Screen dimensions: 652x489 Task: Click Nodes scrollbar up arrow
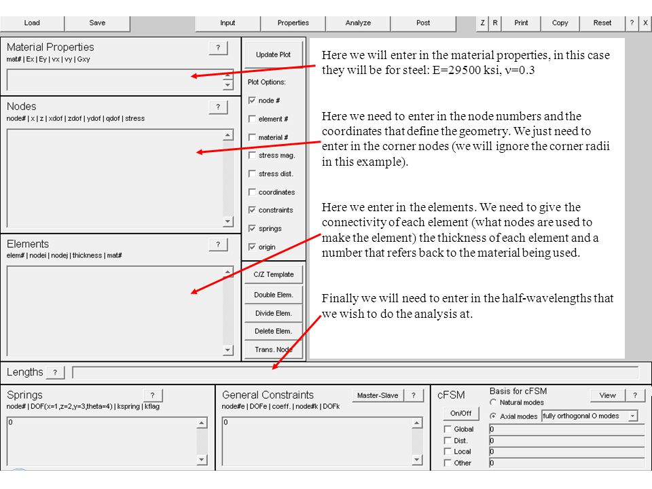228,135
